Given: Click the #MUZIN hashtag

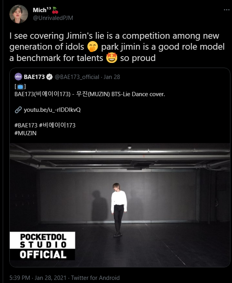Looking at the screenshot, I should 25,133.
